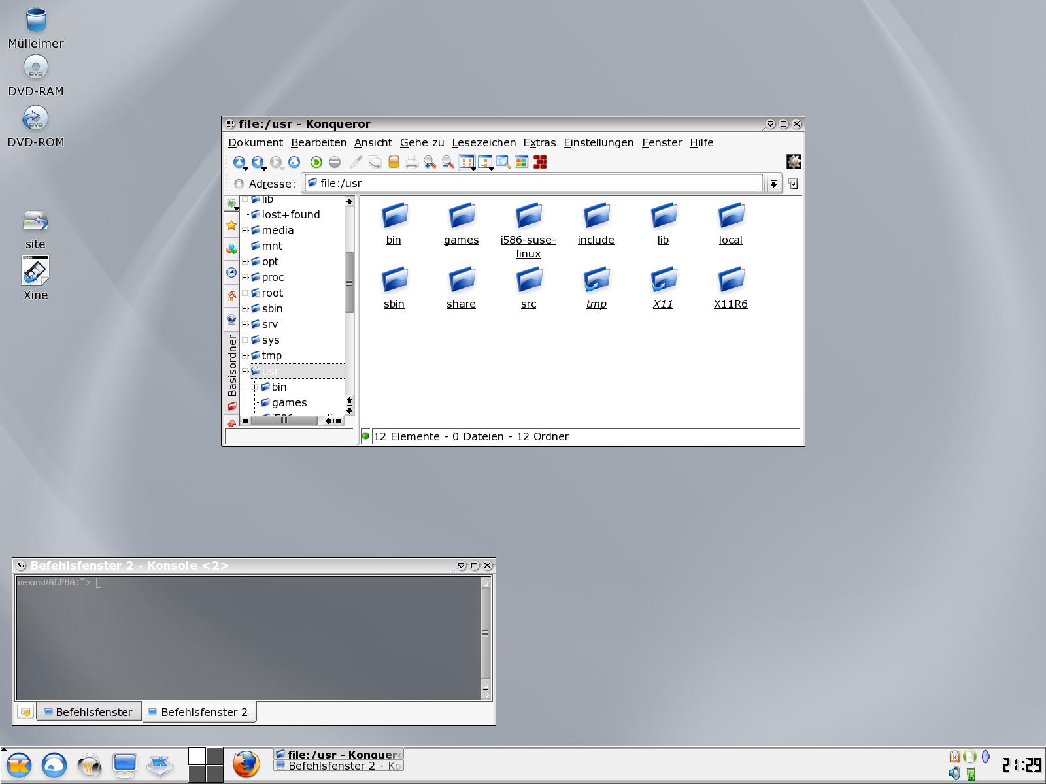Open History clock sidebar panel
1046x784 pixels.
(x=231, y=272)
